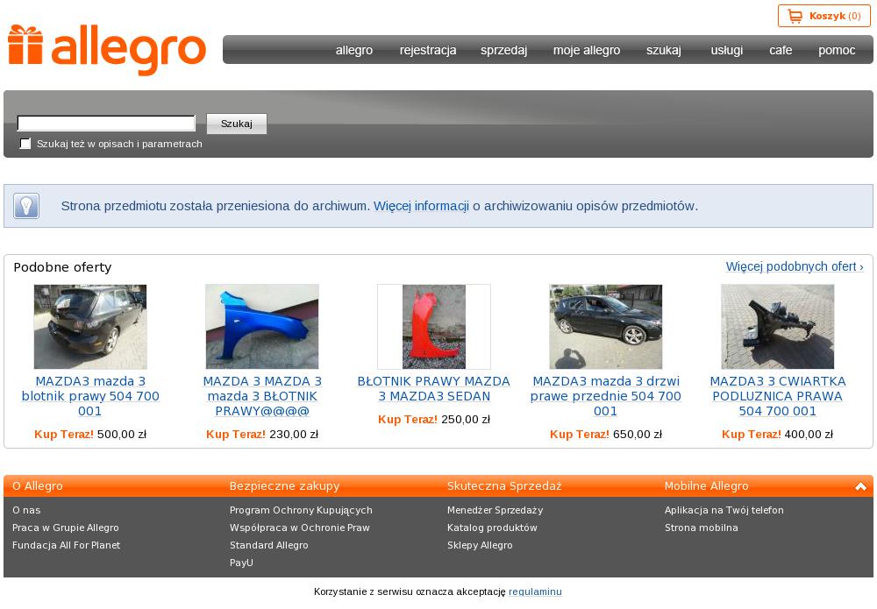
Task: Click the O Allegro footer heading
Action: tap(38, 486)
